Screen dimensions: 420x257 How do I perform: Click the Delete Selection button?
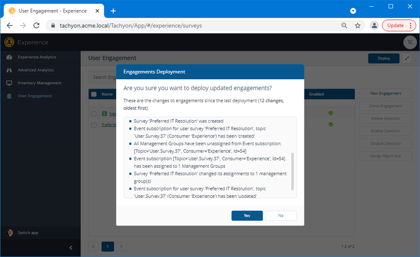[385, 119]
